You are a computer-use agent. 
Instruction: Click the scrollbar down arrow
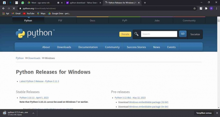(219, 108)
